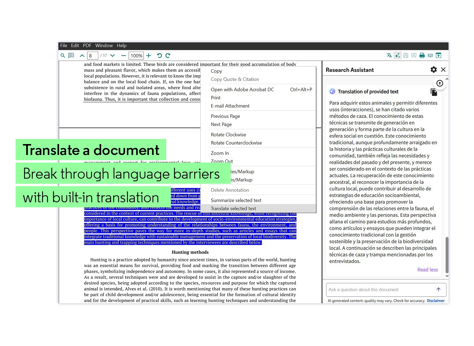
Task: Click the translate document icon
Action: pos(389,55)
